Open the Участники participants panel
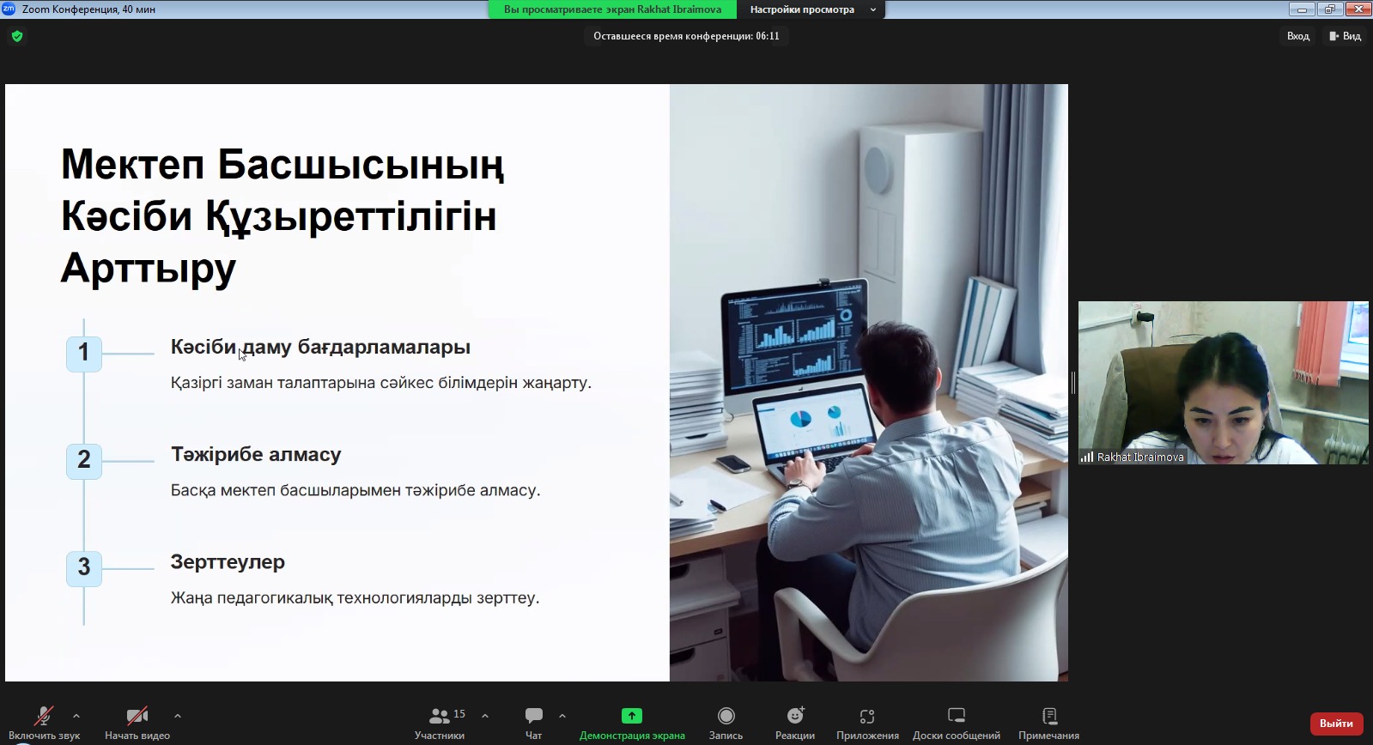This screenshot has width=1373, height=745. tap(440, 723)
